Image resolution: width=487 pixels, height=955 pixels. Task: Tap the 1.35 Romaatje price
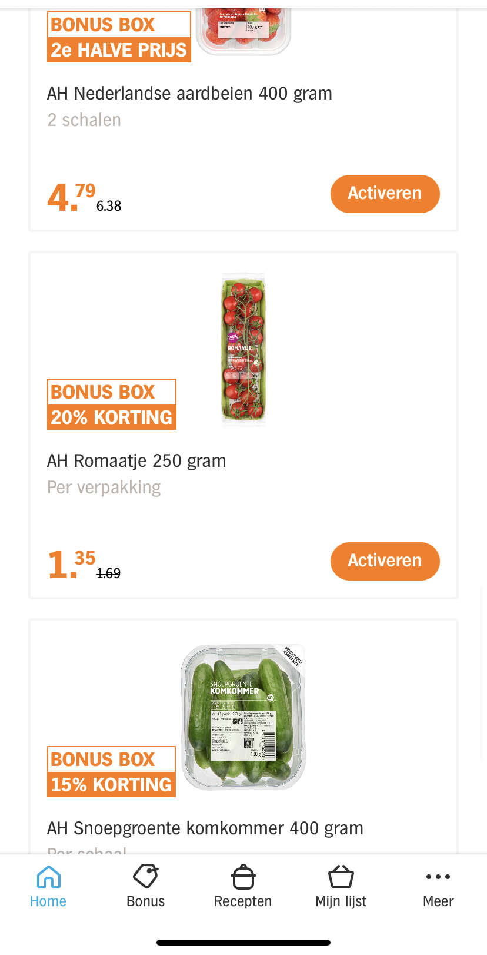pos(71,564)
